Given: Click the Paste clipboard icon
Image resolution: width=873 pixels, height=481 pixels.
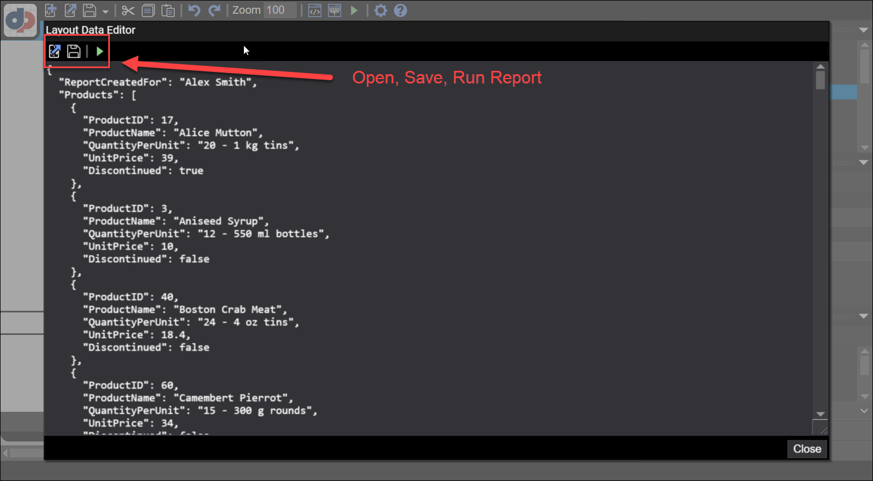Looking at the screenshot, I should 168,10.
